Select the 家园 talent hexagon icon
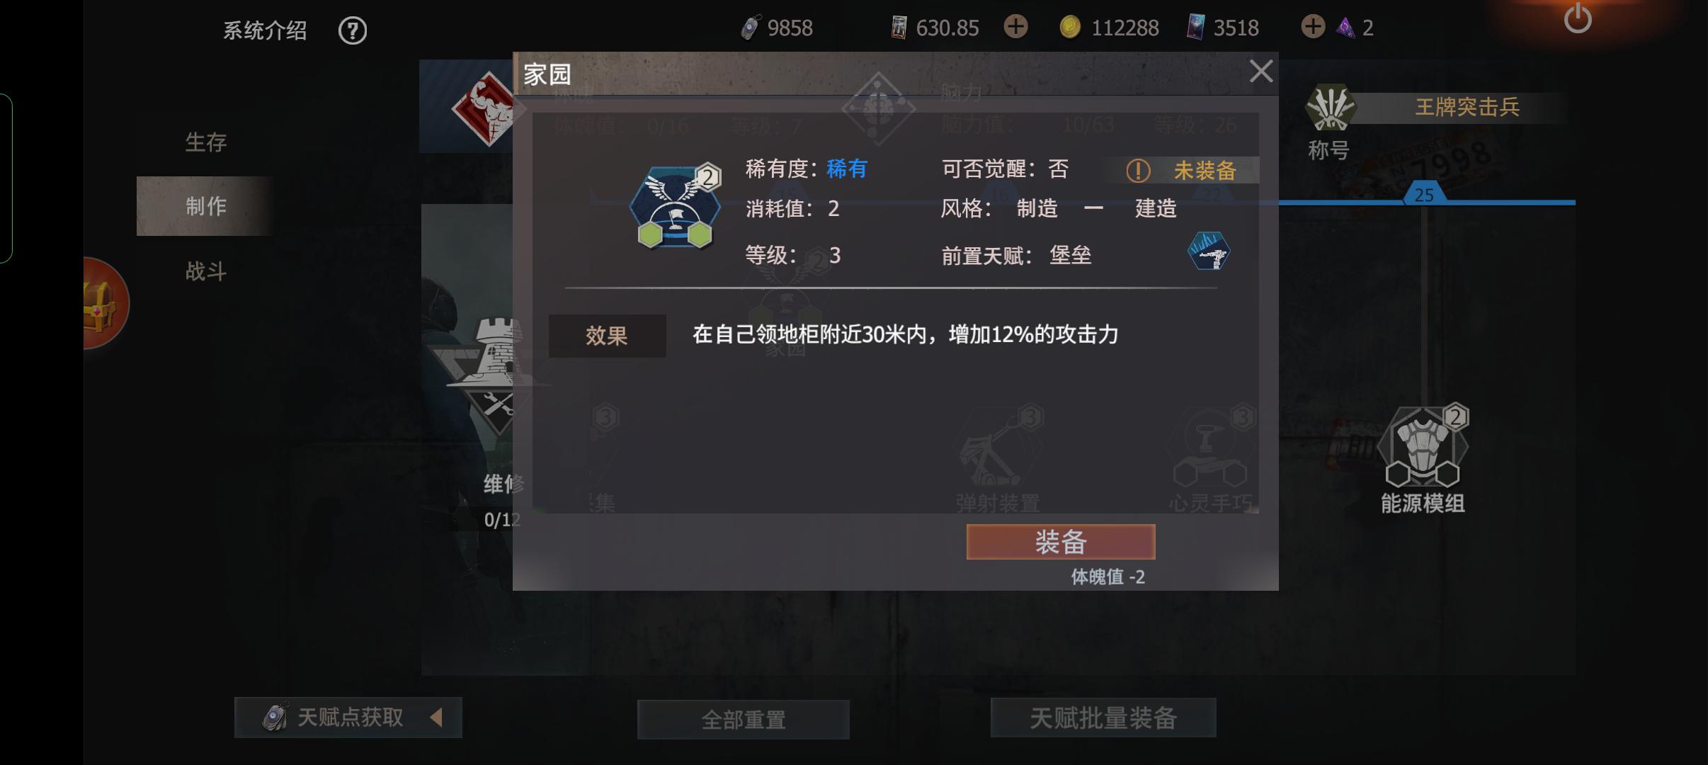 675,208
